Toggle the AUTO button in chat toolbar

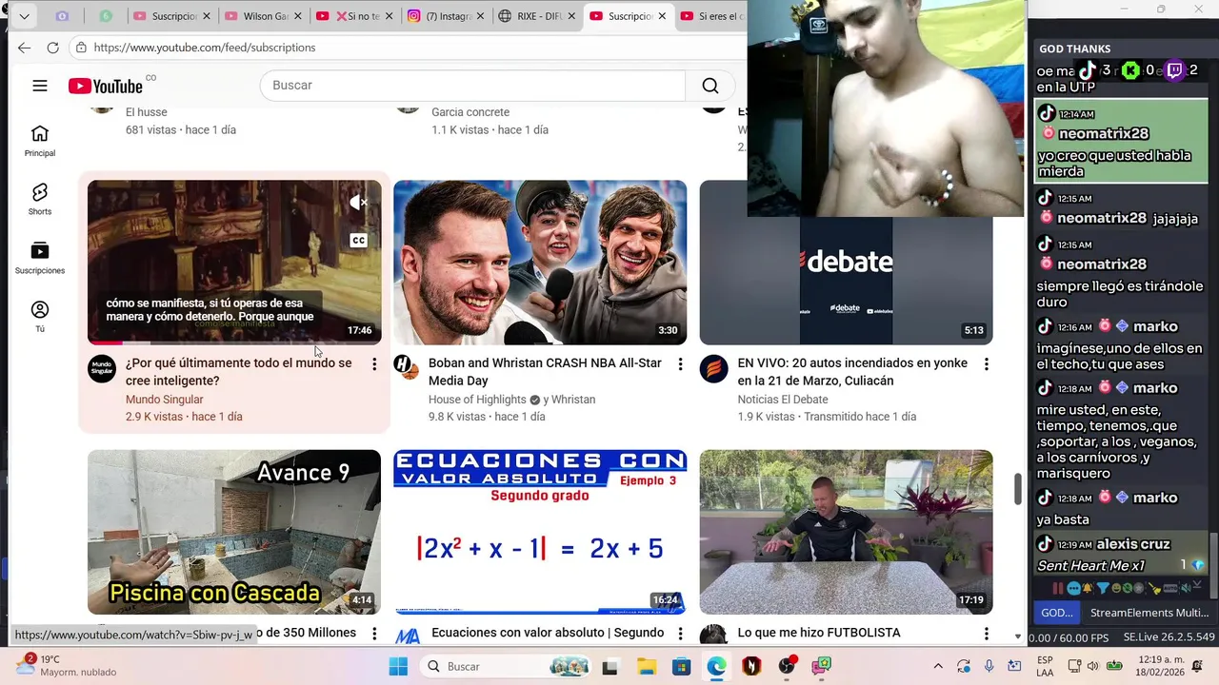1170,588
